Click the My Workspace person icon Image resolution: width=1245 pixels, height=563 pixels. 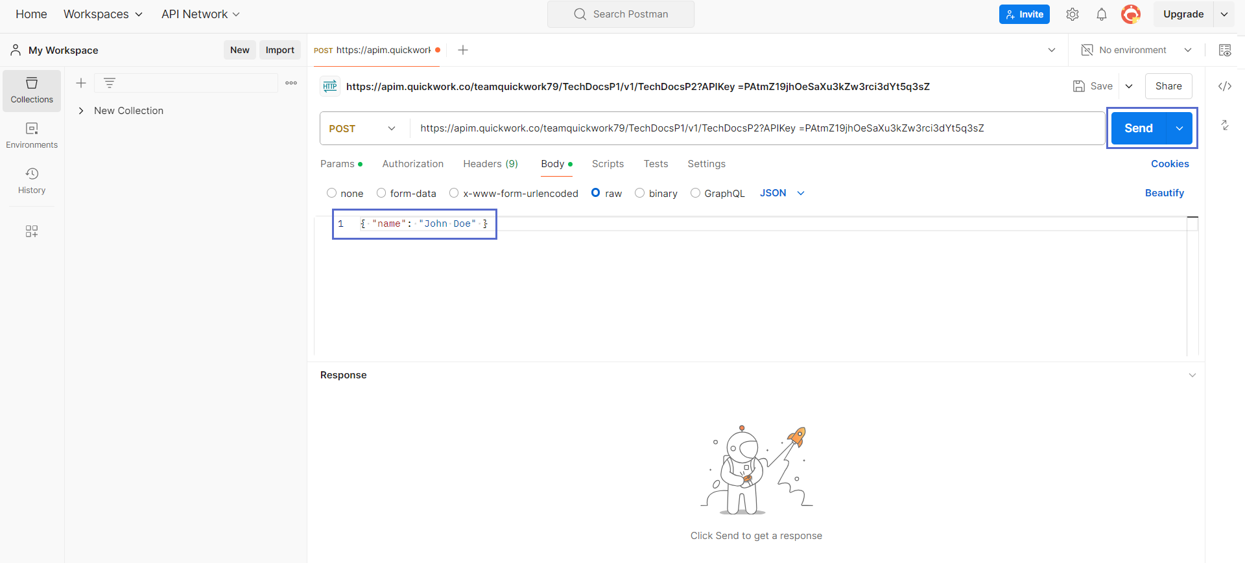pyautogui.click(x=16, y=50)
